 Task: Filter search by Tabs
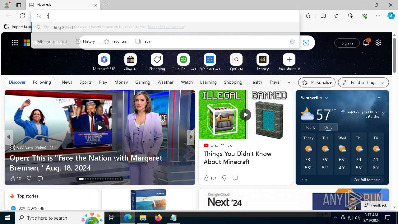(x=143, y=41)
